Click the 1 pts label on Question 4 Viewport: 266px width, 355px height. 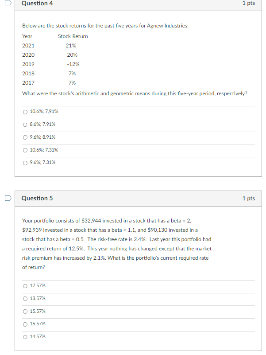point(248,4)
